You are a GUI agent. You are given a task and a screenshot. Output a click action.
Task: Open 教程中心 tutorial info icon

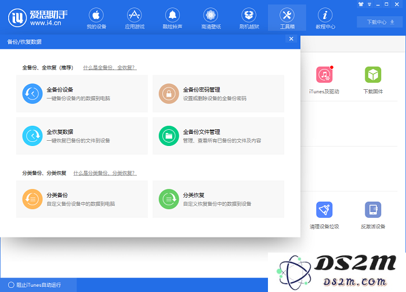pos(325,15)
